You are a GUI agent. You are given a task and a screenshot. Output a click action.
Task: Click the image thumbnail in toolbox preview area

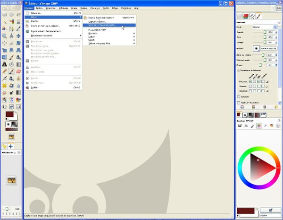pyautogui.click(x=11, y=180)
